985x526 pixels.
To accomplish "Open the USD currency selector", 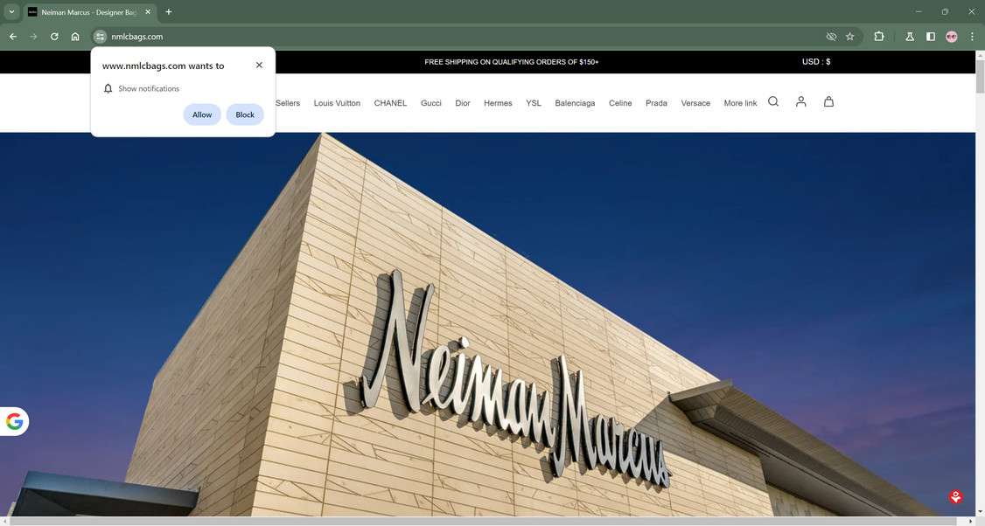I will pos(816,61).
